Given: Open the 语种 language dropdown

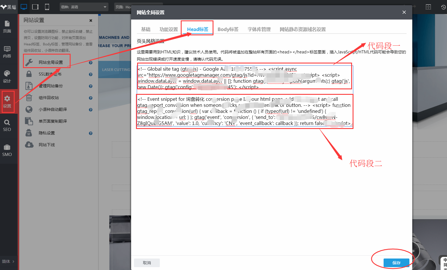Looking at the screenshot, I should pyautogui.click(x=84, y=7).
